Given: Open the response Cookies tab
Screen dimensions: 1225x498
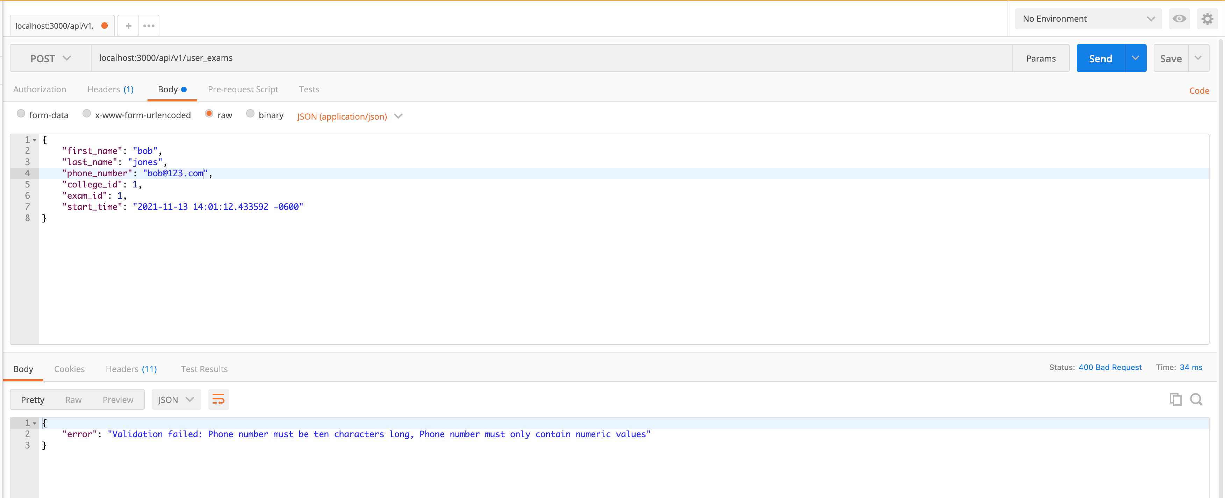Looking at the screenshot, I should click(x=70, y=369).
